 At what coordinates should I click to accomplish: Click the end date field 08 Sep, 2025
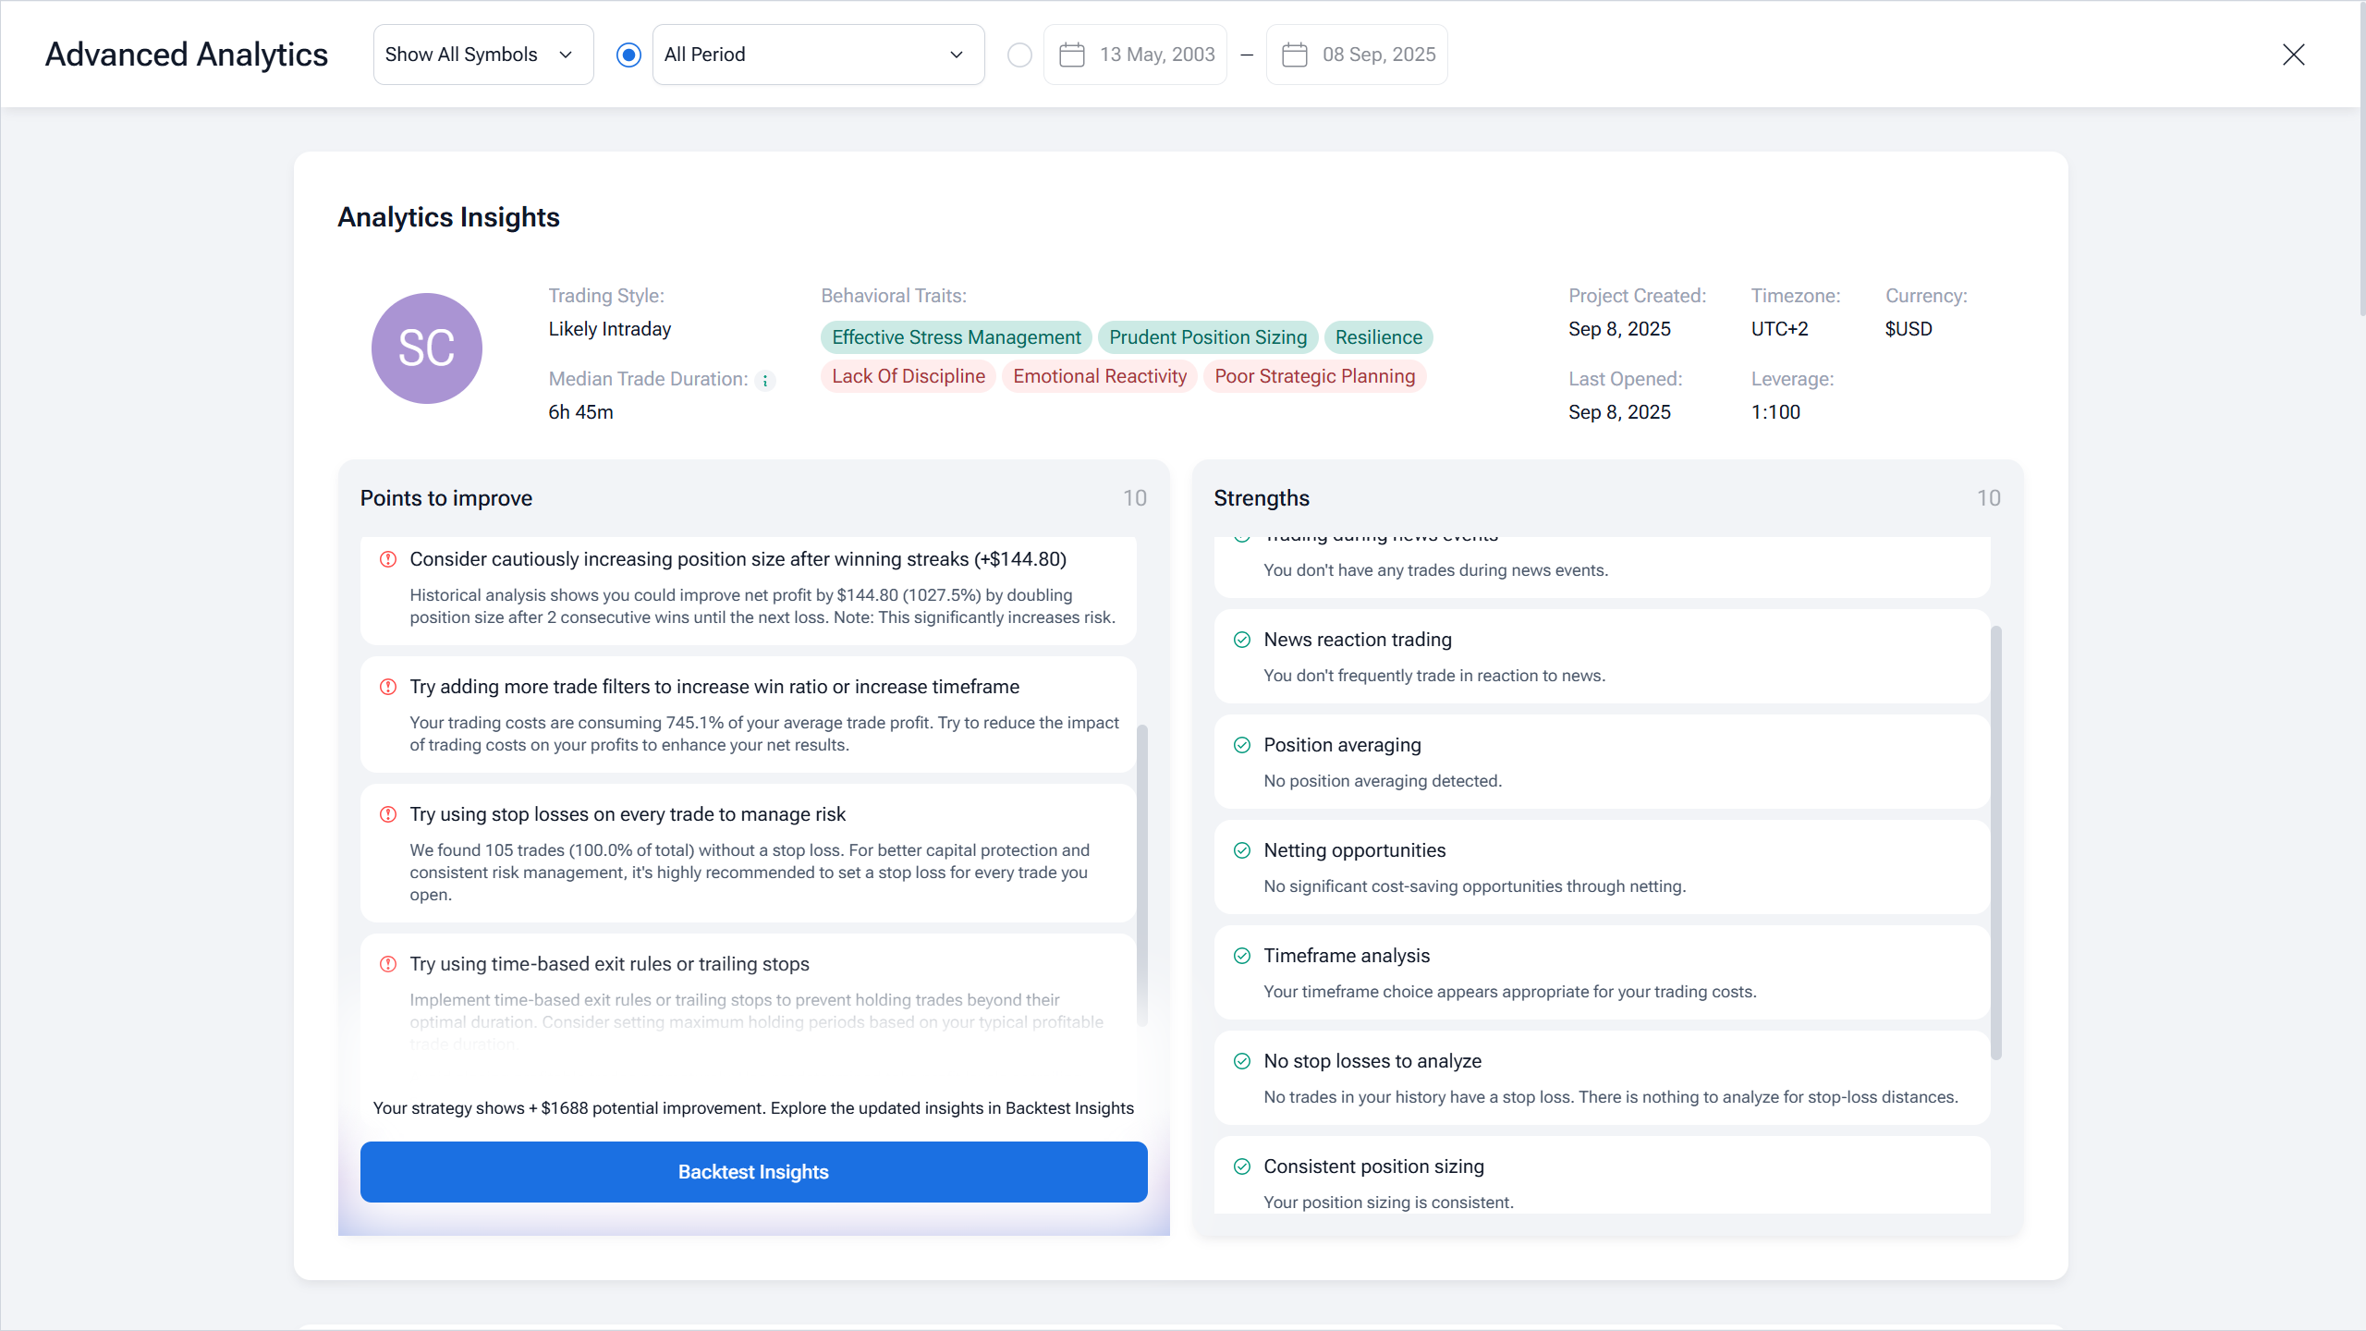(1357, 55)
